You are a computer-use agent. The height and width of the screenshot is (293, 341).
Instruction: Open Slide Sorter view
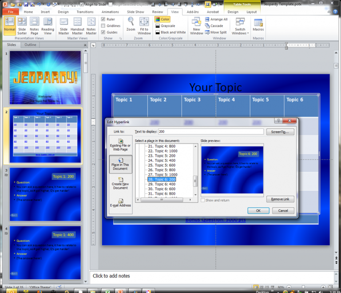(22, 26)
